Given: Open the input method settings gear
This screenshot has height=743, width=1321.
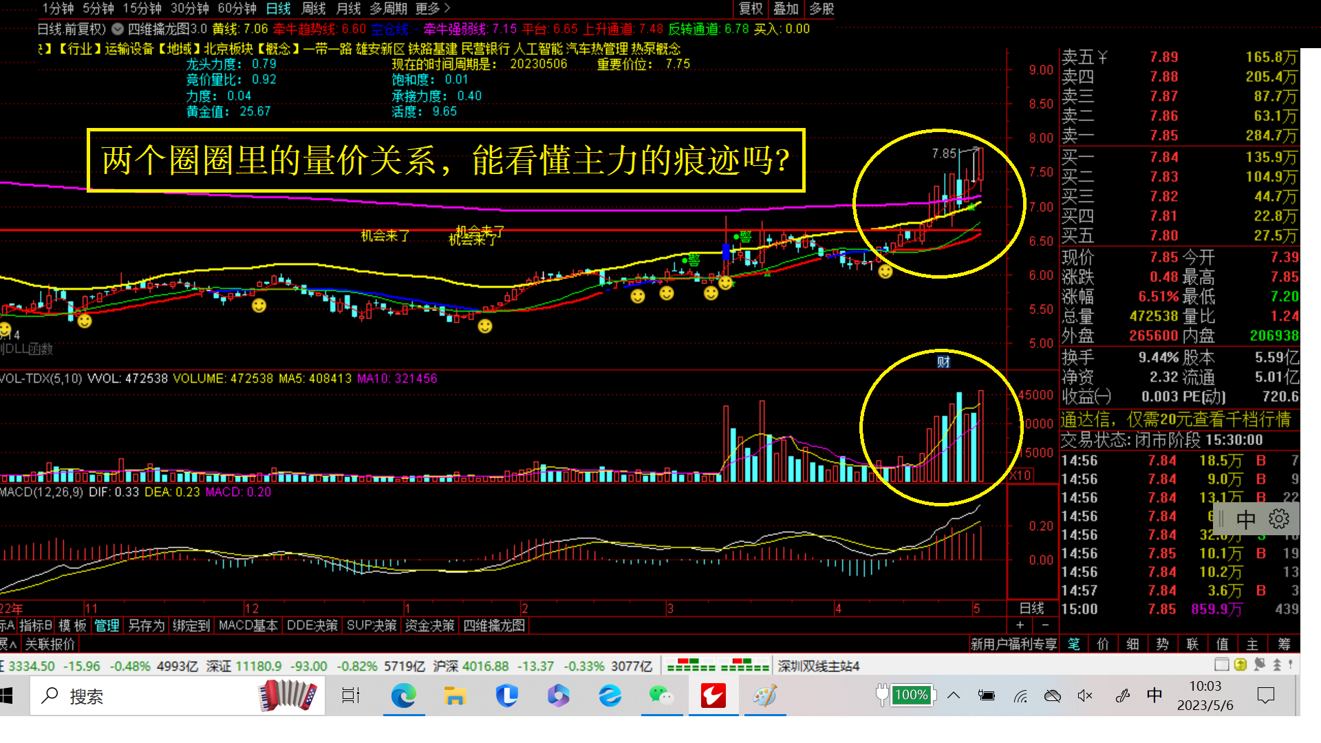Looking at the screenshot, I should 1279,519.
